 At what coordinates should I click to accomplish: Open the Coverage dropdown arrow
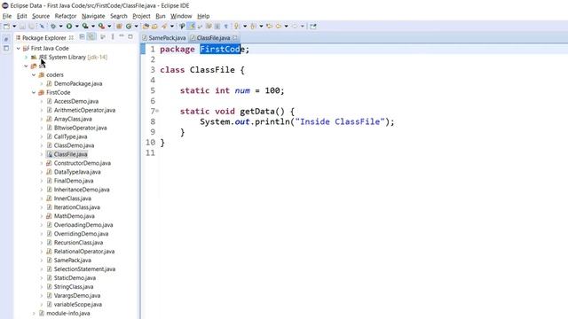point(92,26)
